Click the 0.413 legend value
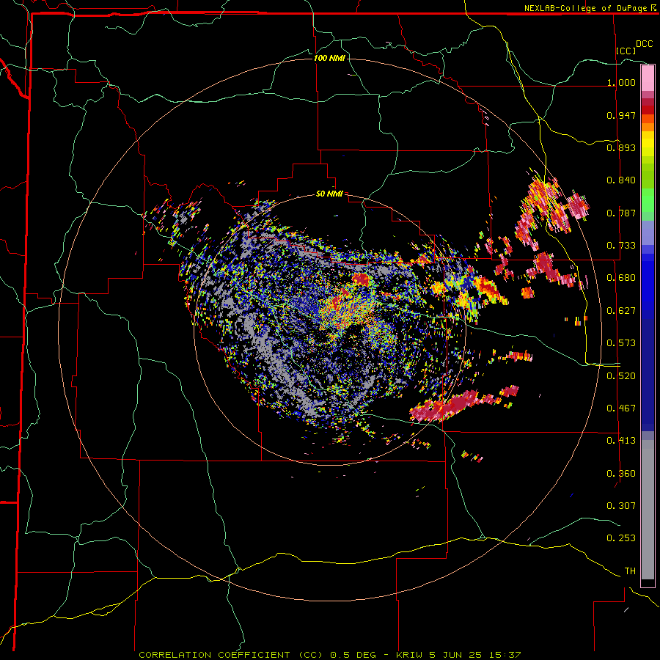The width and height of the screenshot is (660, 660). tap(621, 441)
